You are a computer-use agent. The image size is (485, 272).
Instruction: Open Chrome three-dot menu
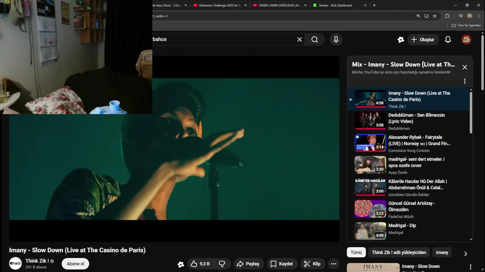(478, 16)
